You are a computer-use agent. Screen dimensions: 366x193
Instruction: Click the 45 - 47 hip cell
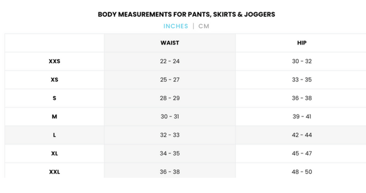[302, 153]
